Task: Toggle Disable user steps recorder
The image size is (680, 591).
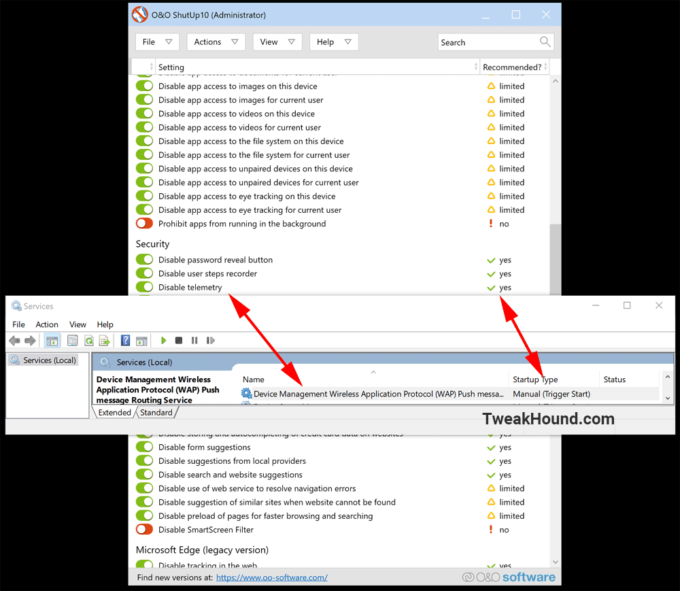Action: click(x=144, y=273)
